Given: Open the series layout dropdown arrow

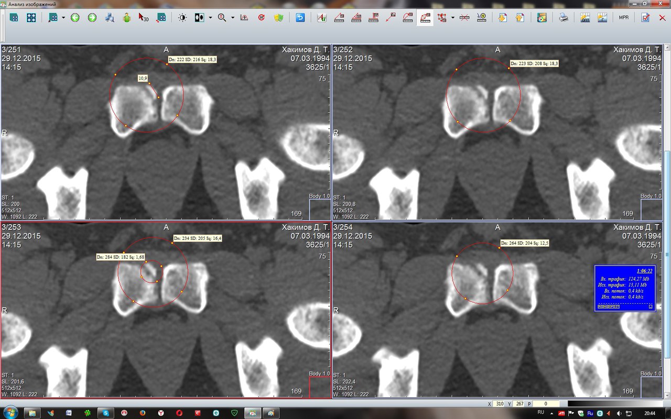Looking at the screenshot, I should [63, 17].
